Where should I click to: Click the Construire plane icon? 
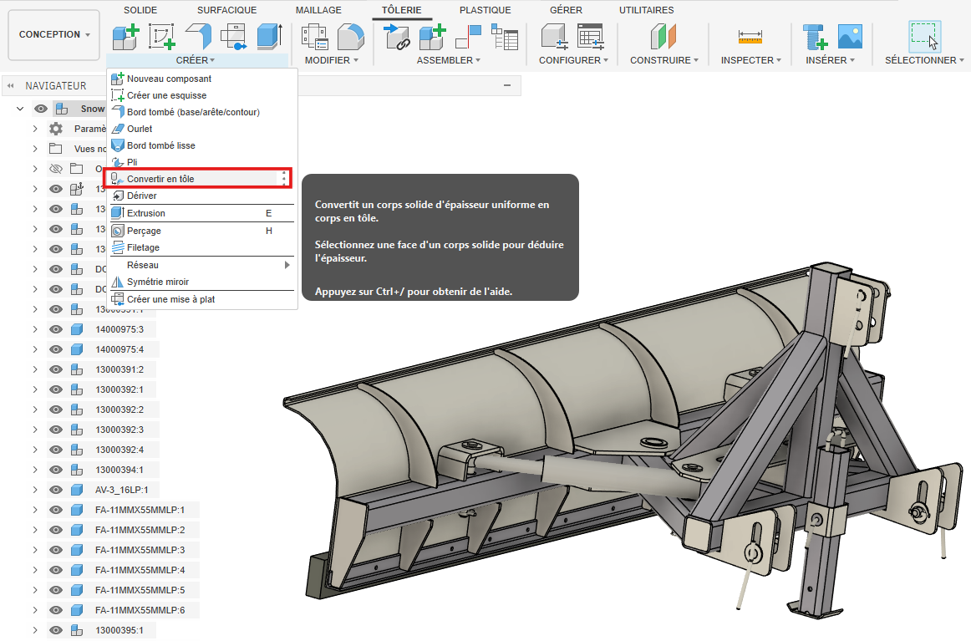point(663,37)
